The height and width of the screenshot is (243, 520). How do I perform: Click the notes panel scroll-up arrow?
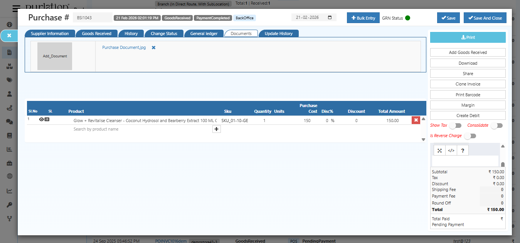tap(503, 146)
